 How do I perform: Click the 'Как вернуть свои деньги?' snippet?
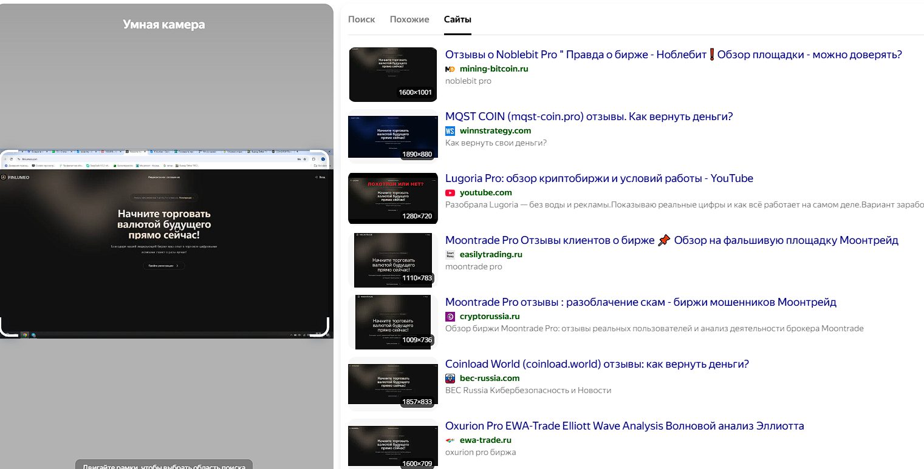pyautogui.click(x=496, y=143)
